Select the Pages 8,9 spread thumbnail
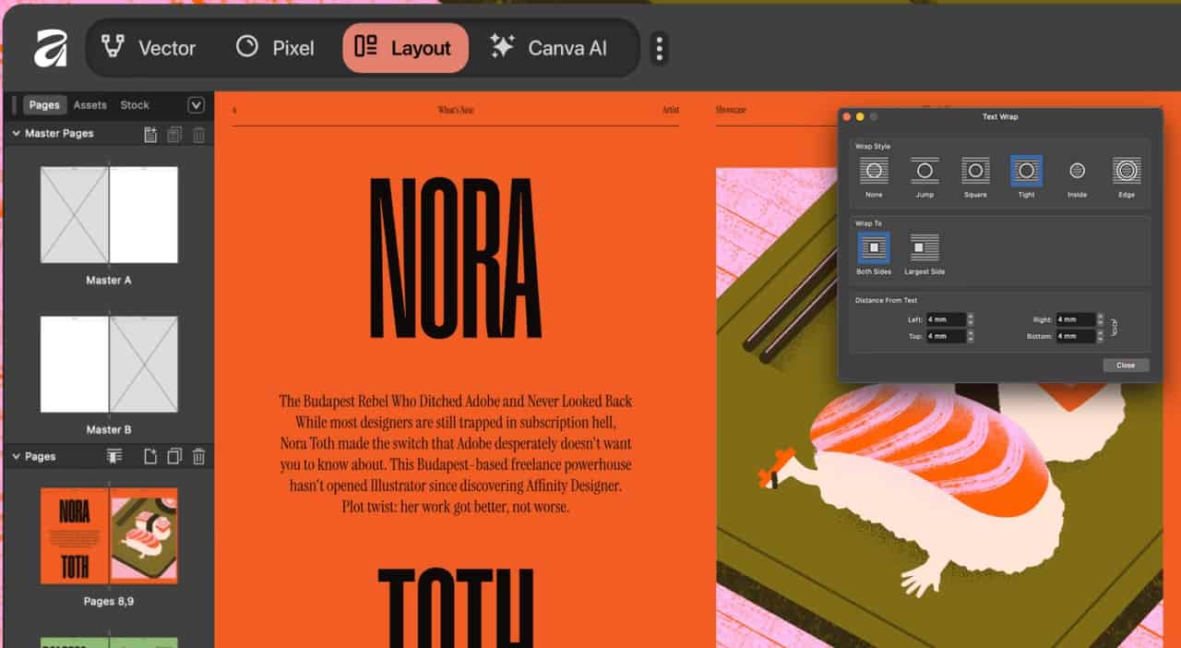1181x648 pixels. [x=109, y=535]
